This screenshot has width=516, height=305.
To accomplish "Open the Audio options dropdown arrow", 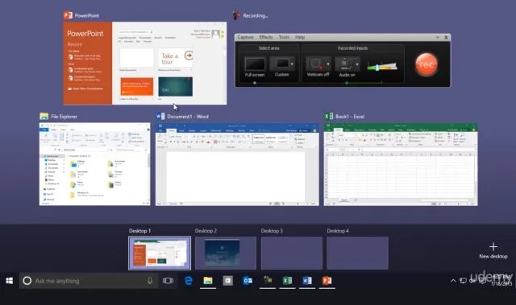I will pos(357,64).
